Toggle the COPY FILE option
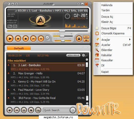The width and height of the screenshot is (134, 119). 12,21
